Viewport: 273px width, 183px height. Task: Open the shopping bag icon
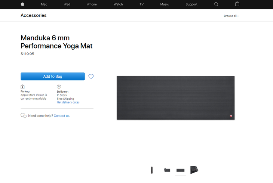(237, 4)
